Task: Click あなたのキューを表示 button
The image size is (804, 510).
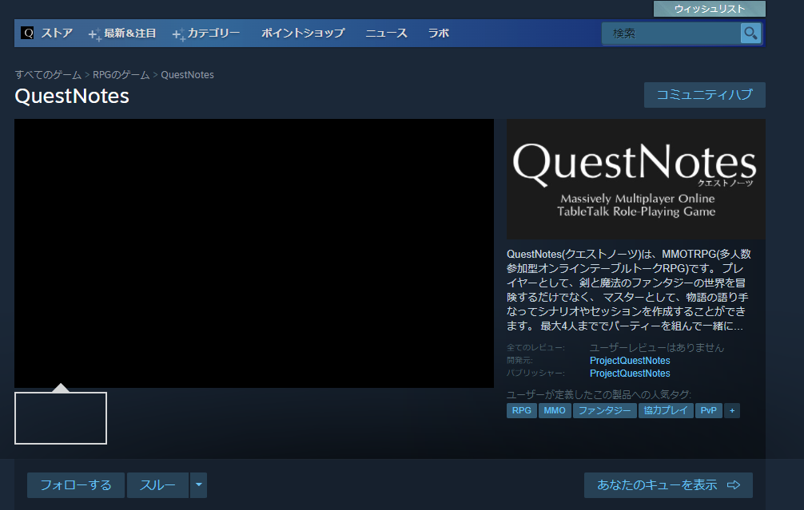Action: tap(668, 485)
